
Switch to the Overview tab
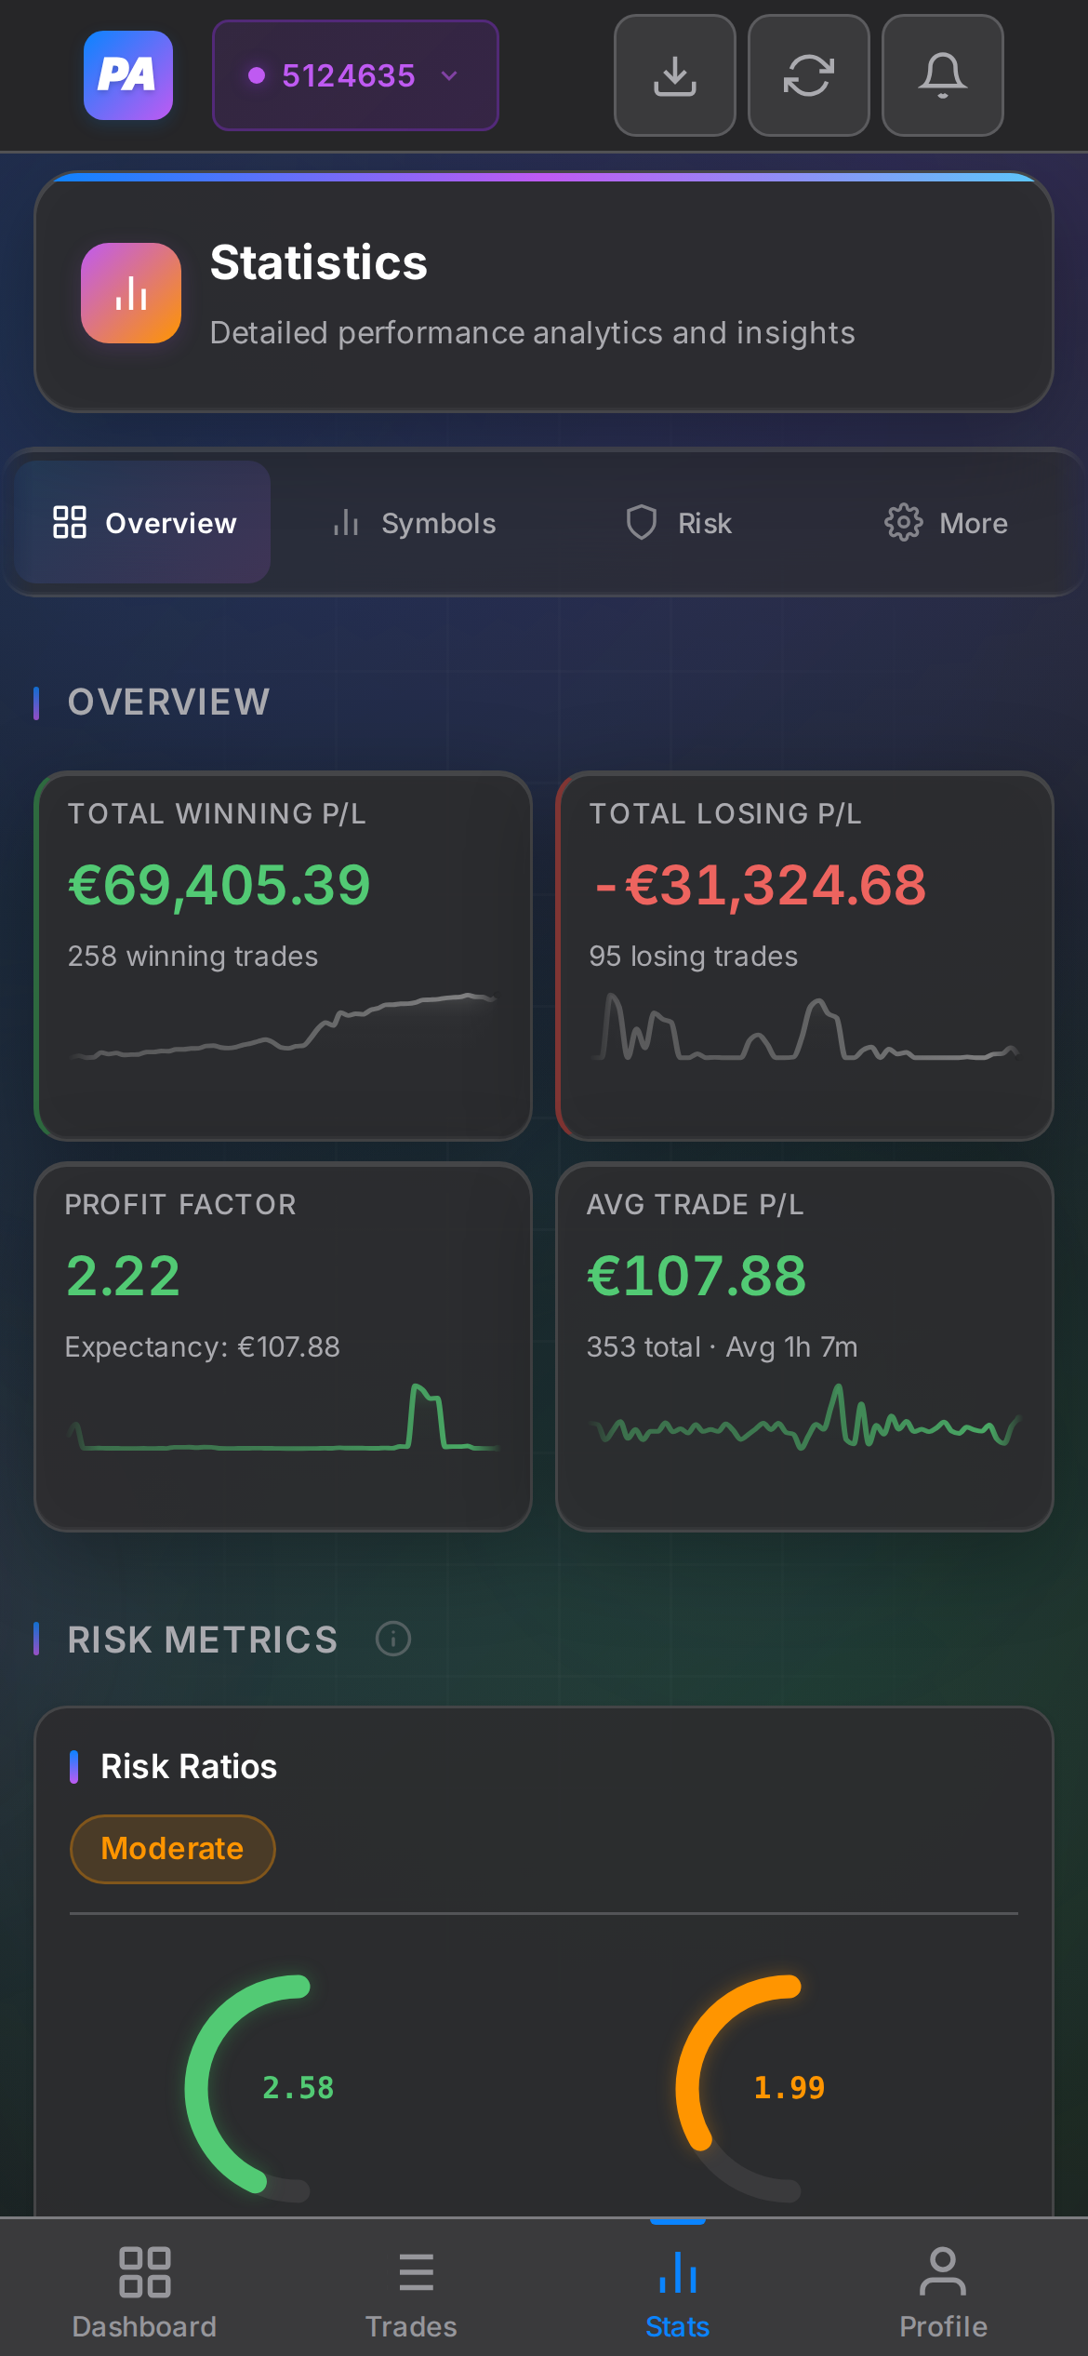[x=141, y=523]
